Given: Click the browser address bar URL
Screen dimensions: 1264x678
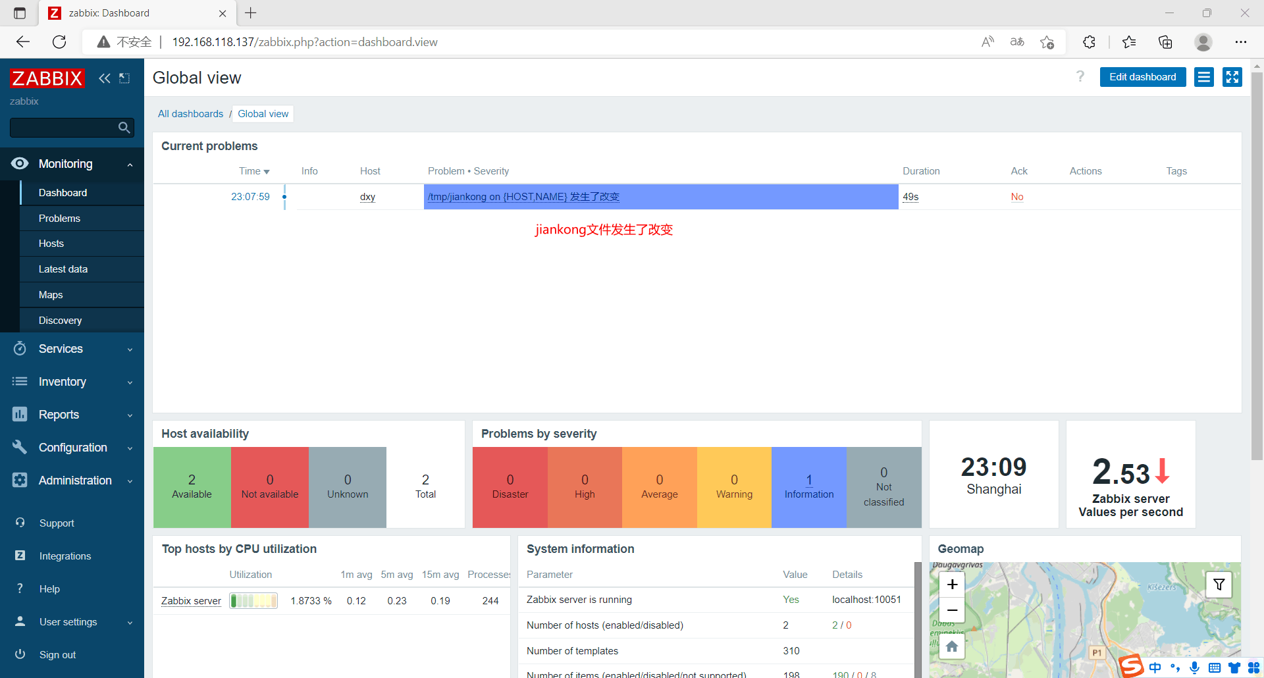Looking at the screenshot, I should [x=305, y=42].
